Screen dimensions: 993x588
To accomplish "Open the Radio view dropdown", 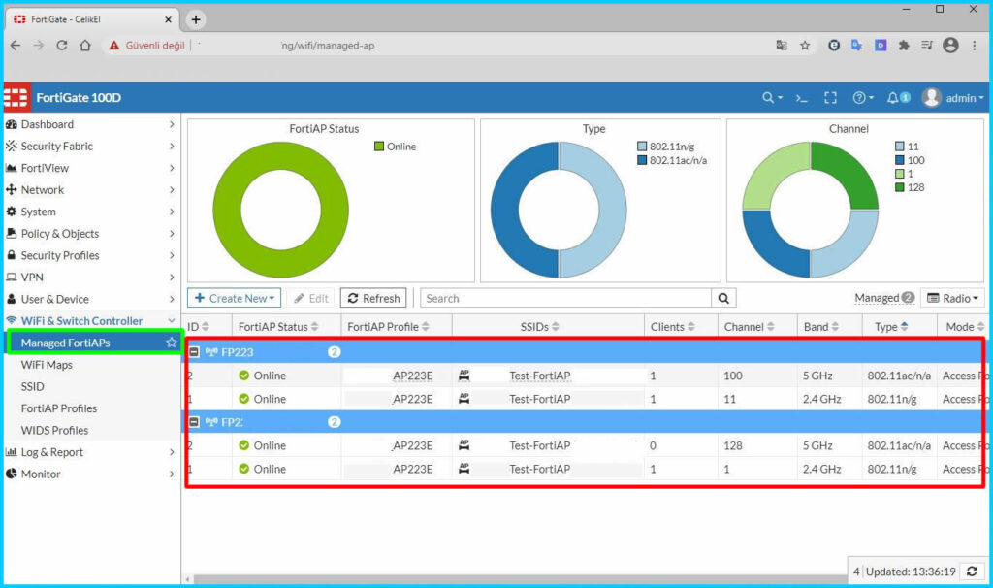I will pos(952,298).
